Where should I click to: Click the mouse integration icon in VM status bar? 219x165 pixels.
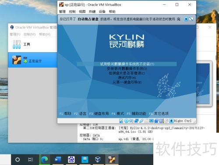pyautogui.click(x=166, y=121)
